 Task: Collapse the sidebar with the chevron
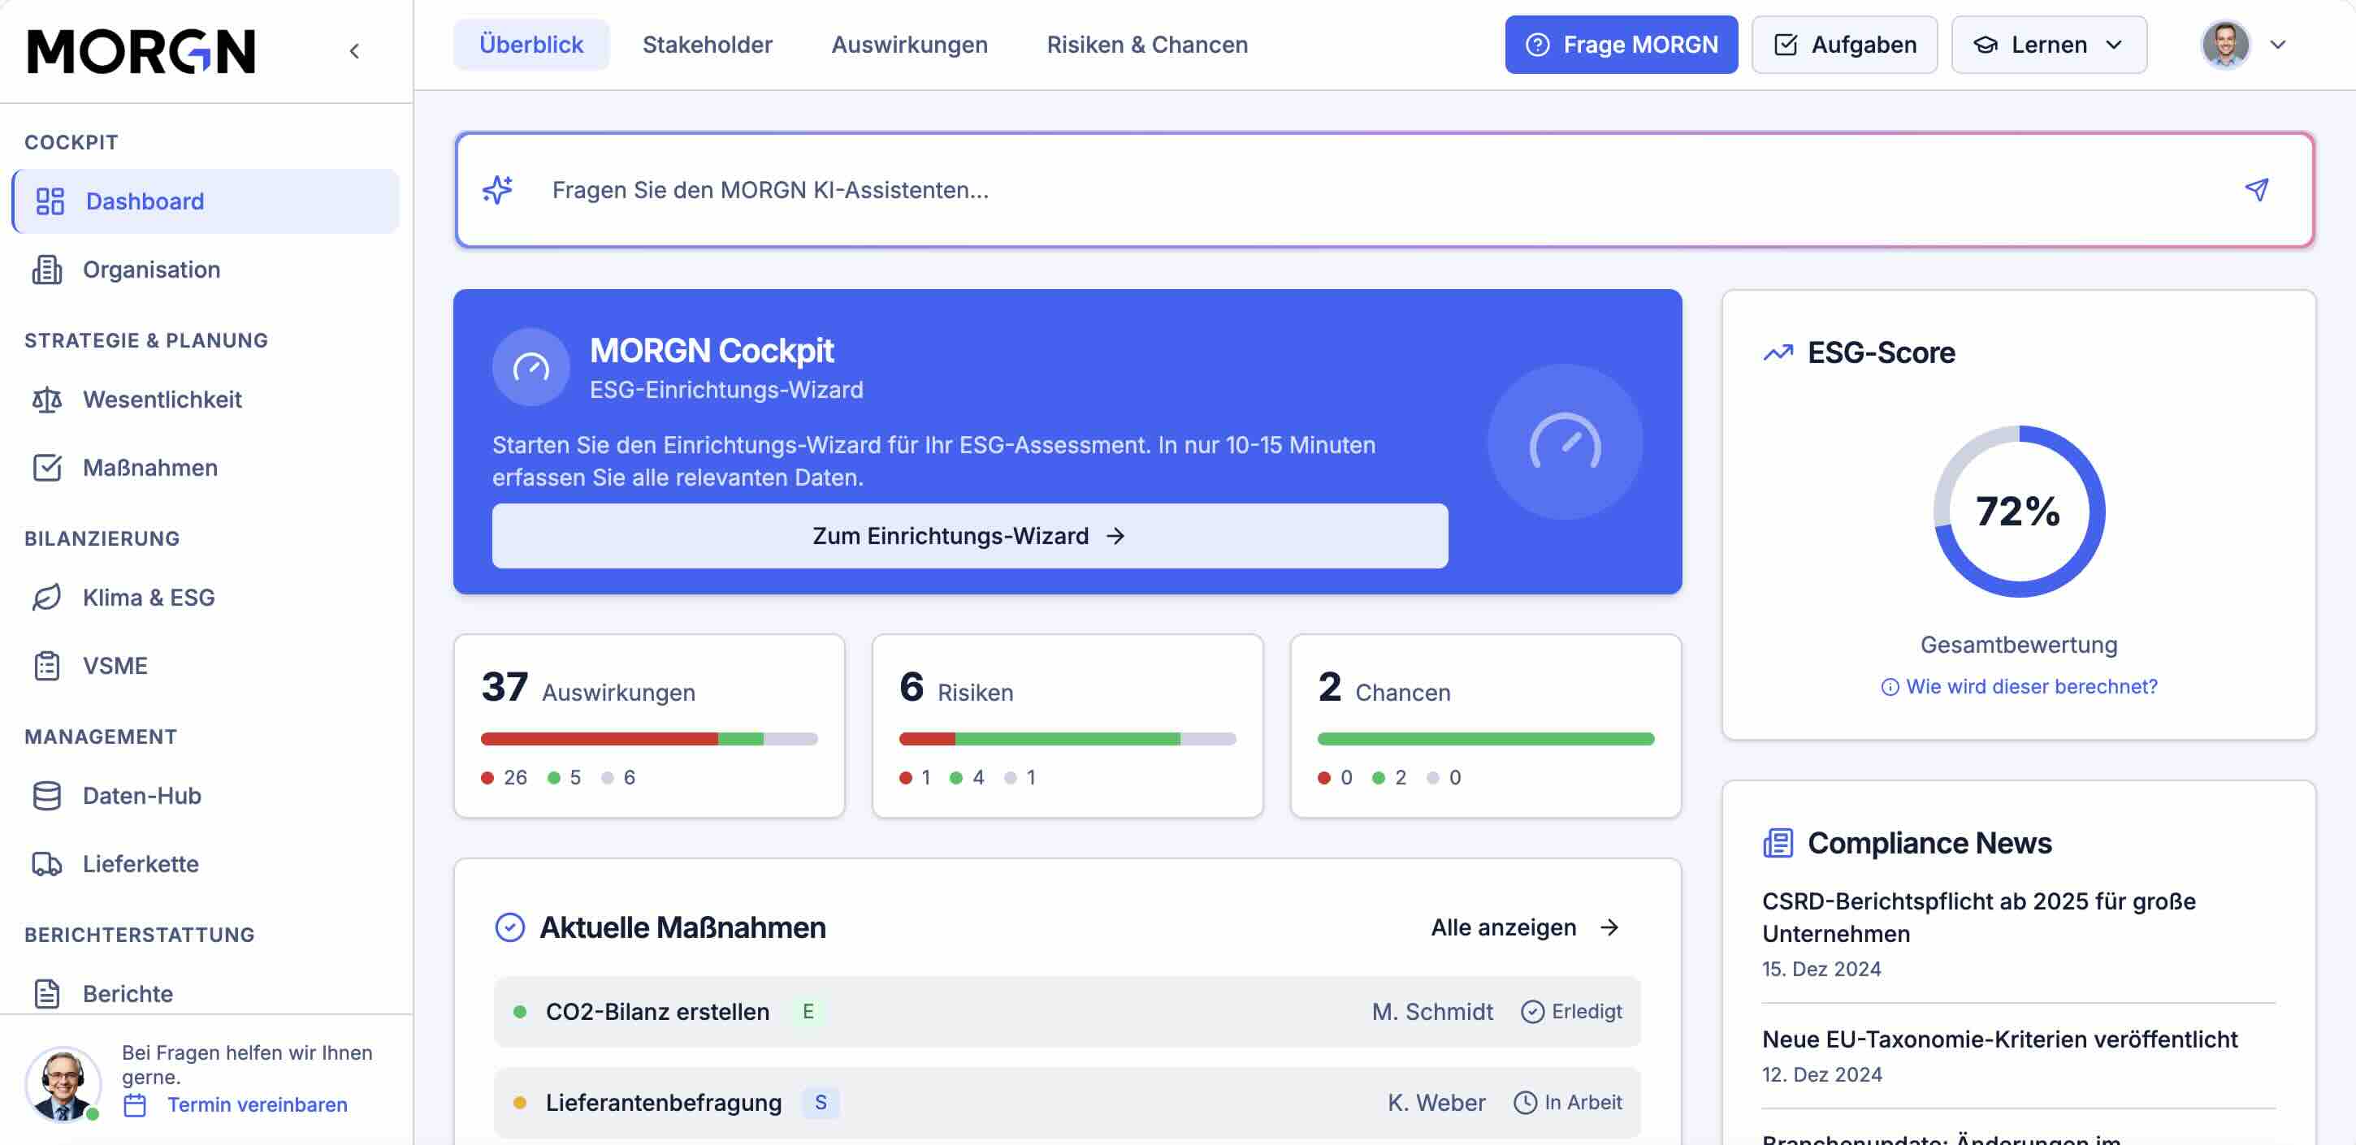(x=355, y=51)
